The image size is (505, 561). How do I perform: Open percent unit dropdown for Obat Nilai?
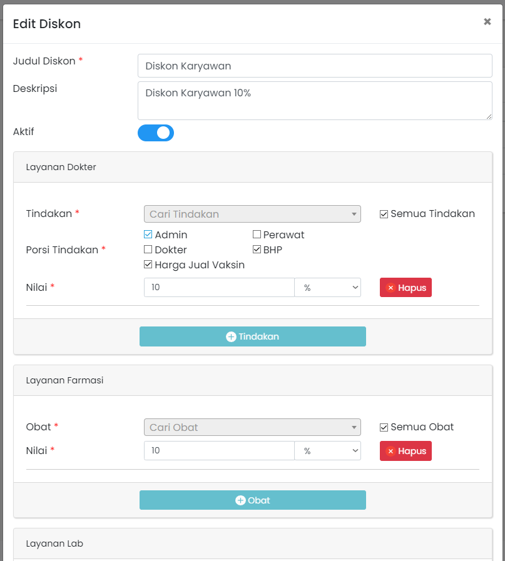coord(328,451)
